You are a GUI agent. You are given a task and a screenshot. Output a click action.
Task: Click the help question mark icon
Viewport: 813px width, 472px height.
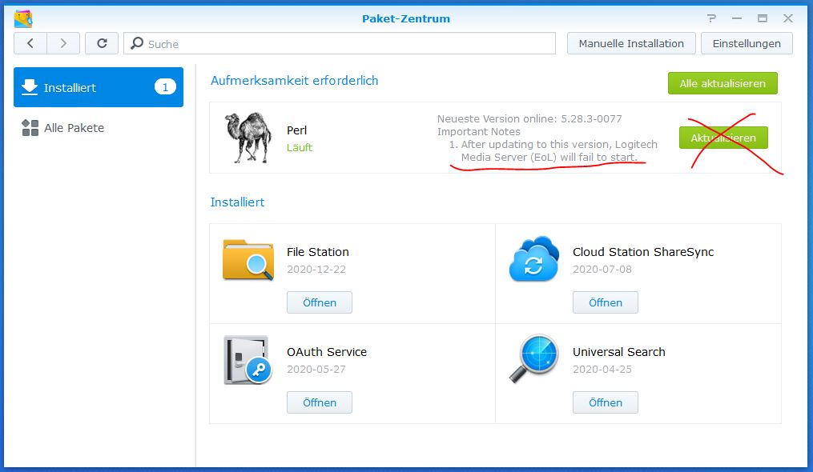(x=711, y=18)
